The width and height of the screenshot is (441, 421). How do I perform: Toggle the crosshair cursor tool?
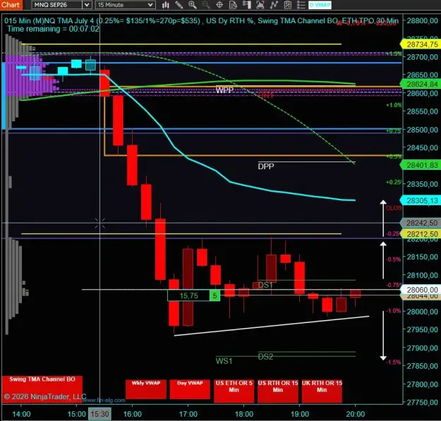[219, 5]
